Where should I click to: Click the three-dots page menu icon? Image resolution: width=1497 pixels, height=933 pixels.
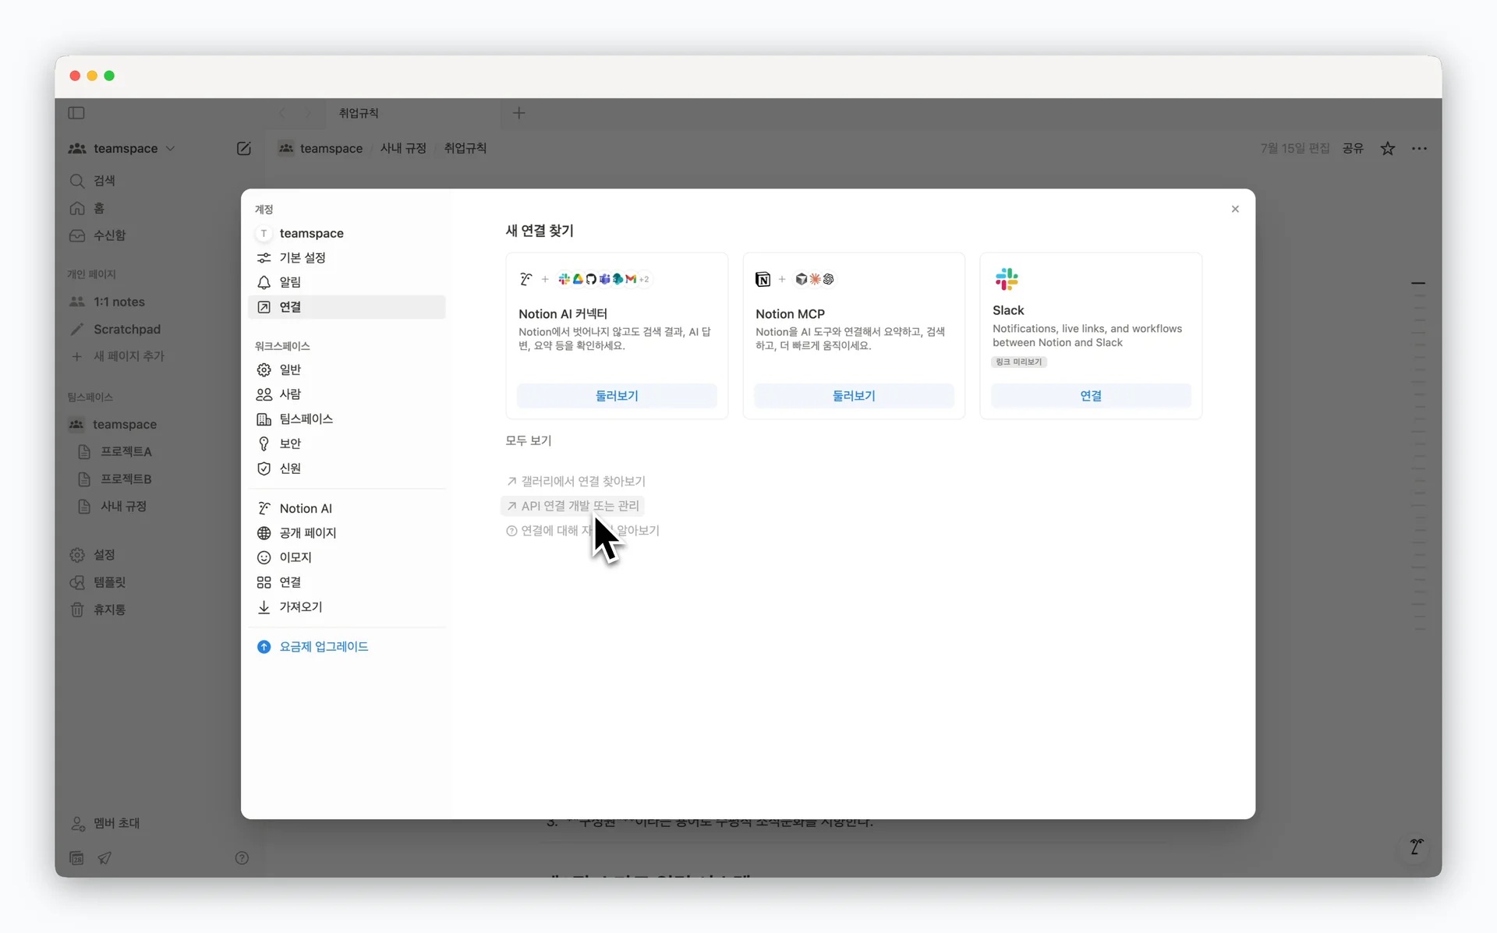[1419, 148]
